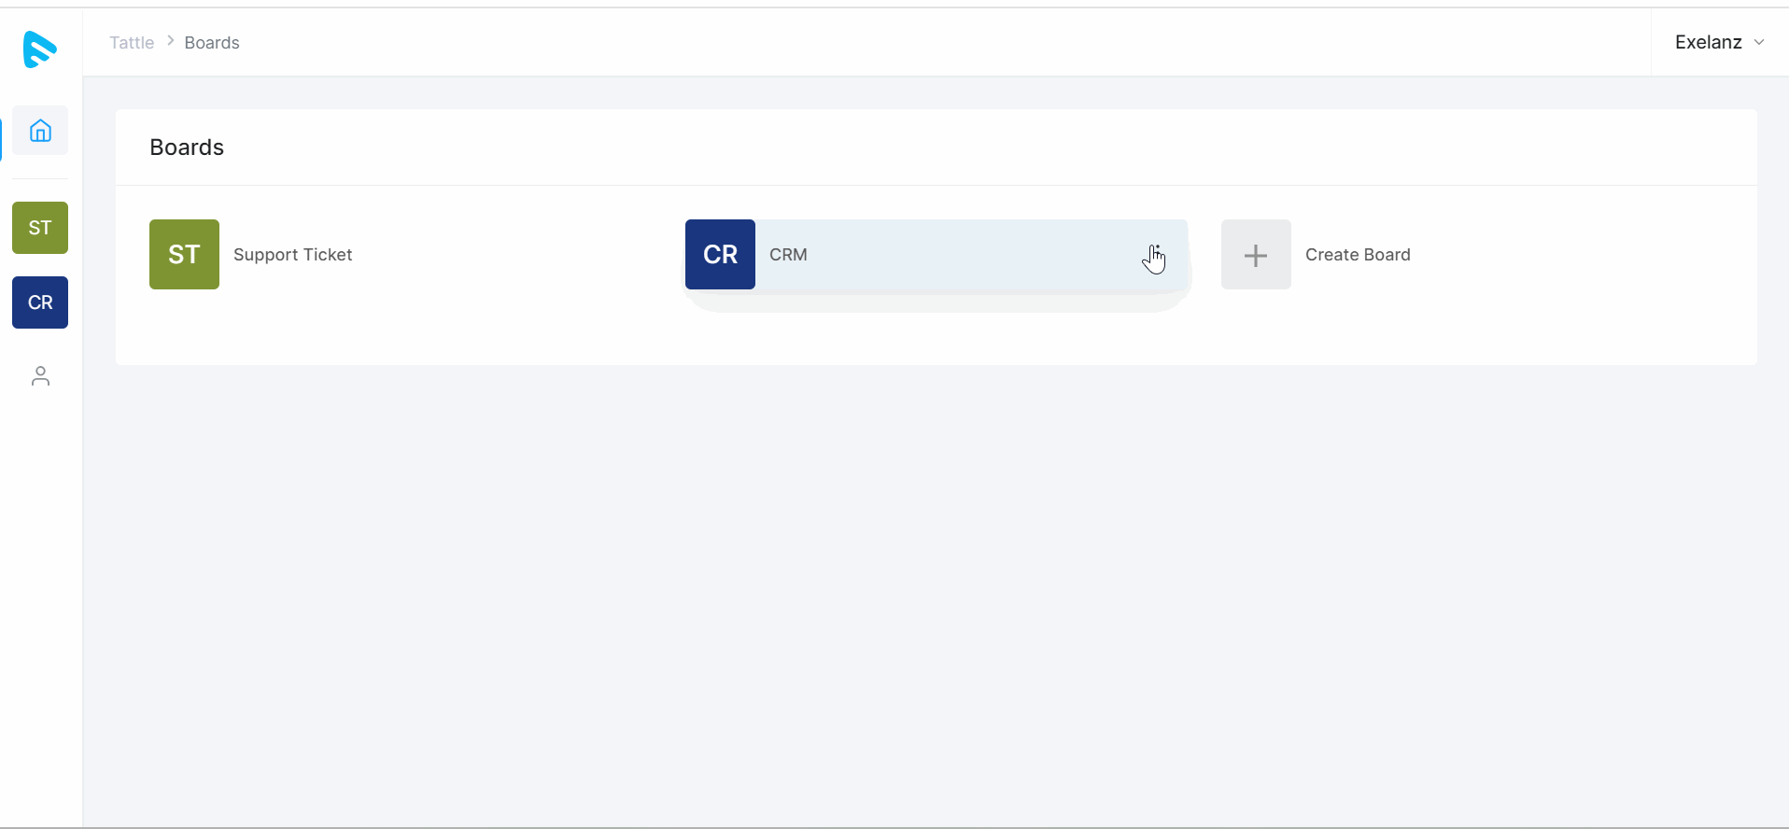Click the Tattle logo in the sidebar
The width and height of the screenshot is (1789, 829).
pos(40,49)
